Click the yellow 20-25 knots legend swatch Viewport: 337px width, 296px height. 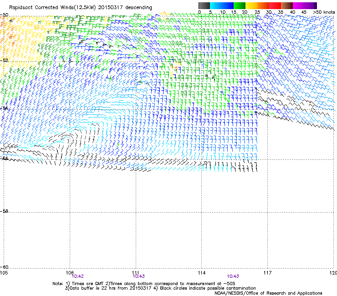pyautogui.click(x=251, y=5)
